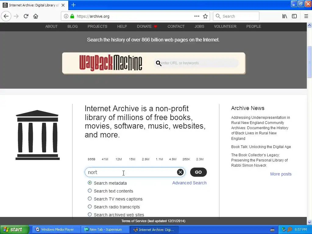Bookmark this page with the star icon
Screen dimensions: 312x234
click(205, 16)
